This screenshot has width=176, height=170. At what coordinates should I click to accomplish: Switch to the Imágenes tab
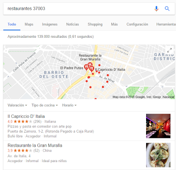pyautogui.click(x=50, y=24)
